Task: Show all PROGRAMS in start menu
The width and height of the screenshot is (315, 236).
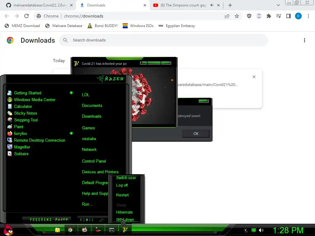Action: pos(46,219)
